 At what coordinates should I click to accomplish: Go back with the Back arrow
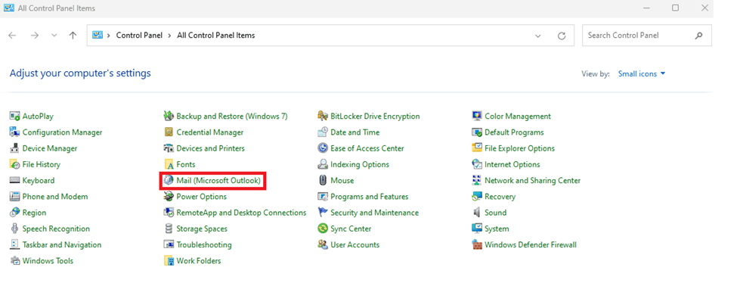[13, 36]
